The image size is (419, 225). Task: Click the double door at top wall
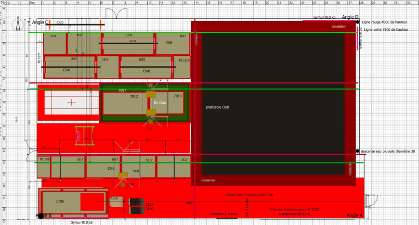116,13
